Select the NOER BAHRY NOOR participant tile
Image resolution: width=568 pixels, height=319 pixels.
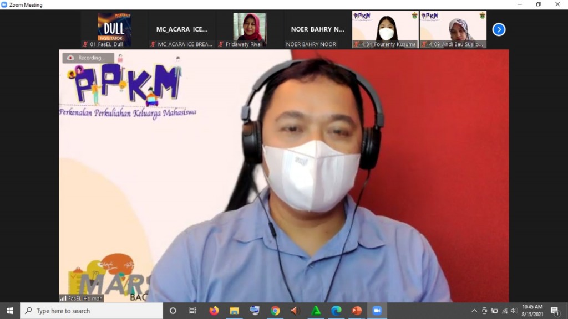click(318, 30)
